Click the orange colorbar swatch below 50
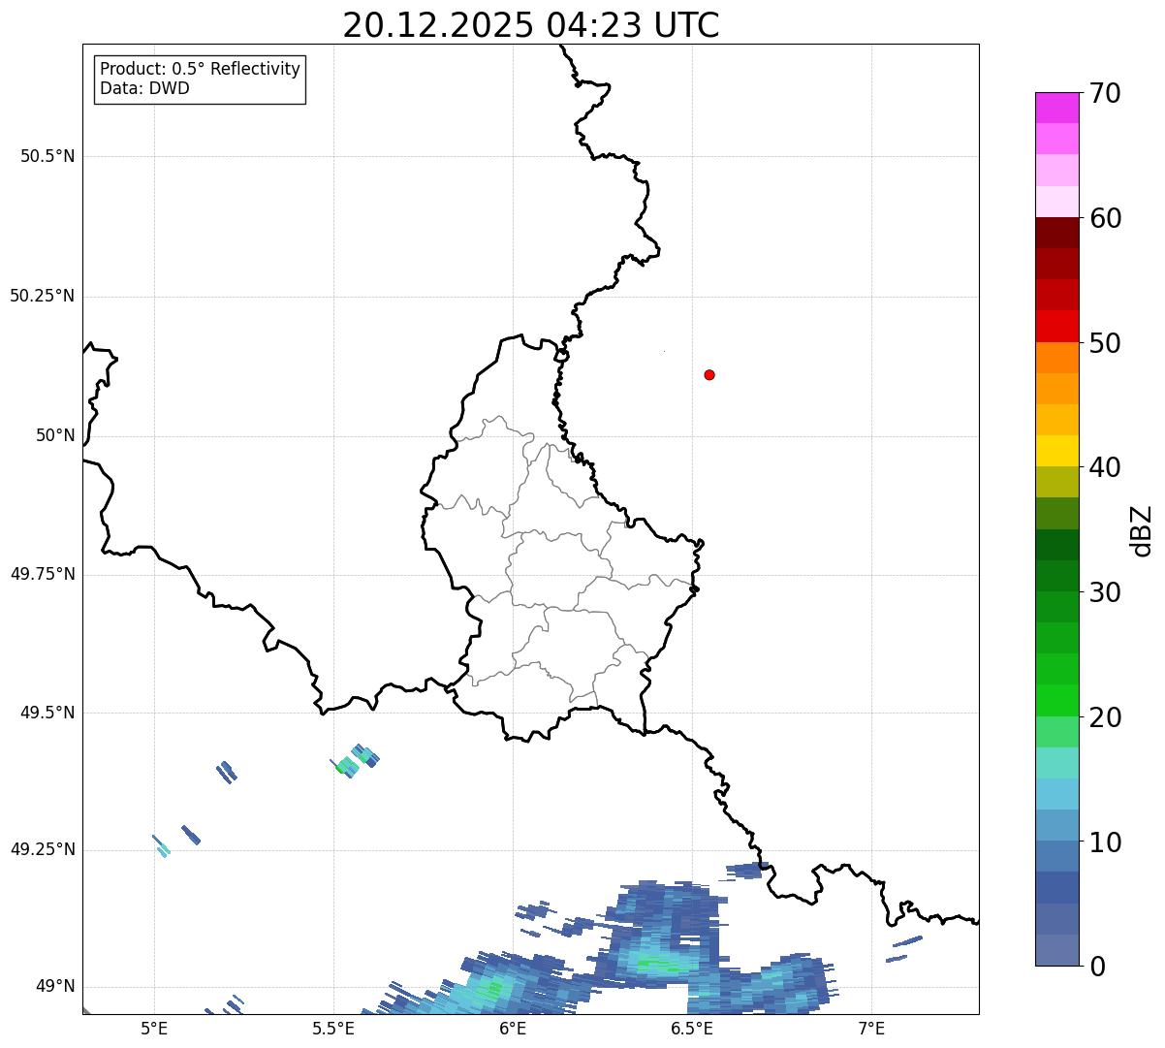 tap(1056, 358)
